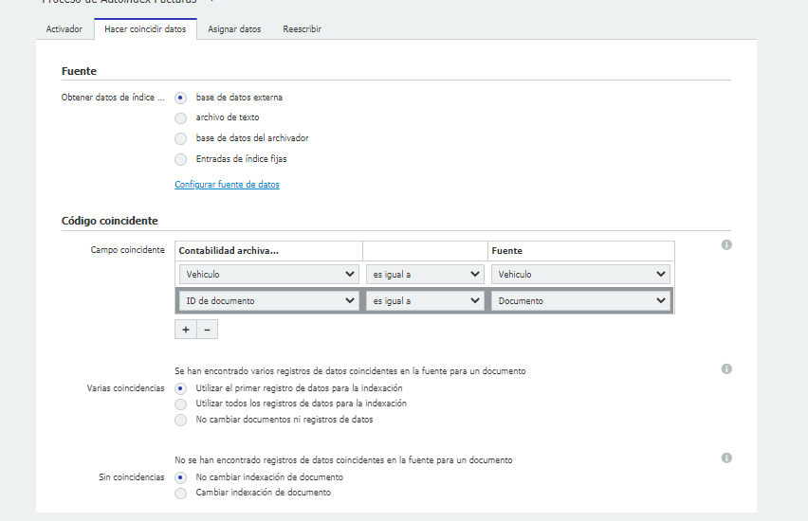Image resolution: width=808 pixels, height=521 pixels.
Task: Select 'base de datos externa' radio button
Action: [180, 98]
